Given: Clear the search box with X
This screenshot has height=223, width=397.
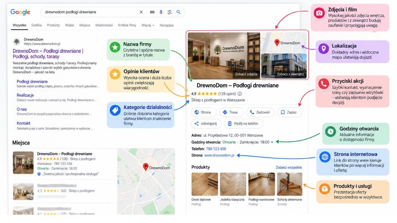Looking at the screenshot, I should click(x=141, y=12).
